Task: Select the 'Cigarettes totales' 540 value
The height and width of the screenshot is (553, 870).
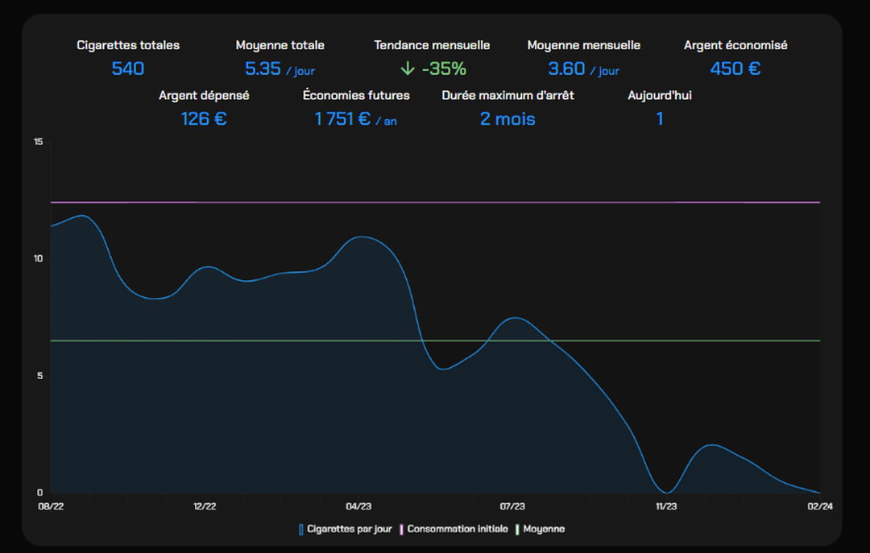Action: click(x=128, y=68)
